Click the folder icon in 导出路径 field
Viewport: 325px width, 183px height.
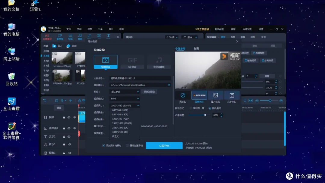pos(169,85)
